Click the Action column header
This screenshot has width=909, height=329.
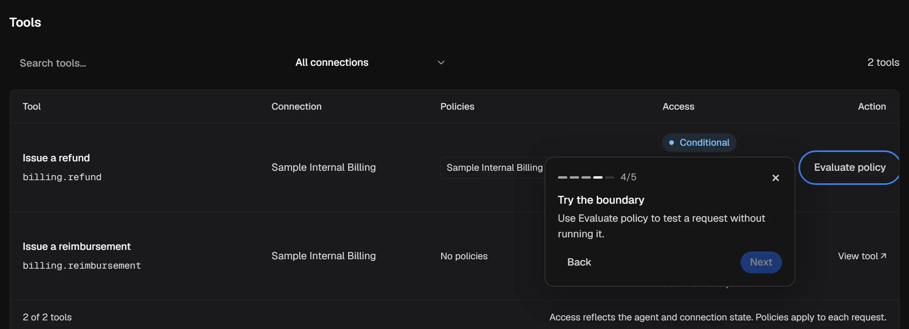point(872,107)
